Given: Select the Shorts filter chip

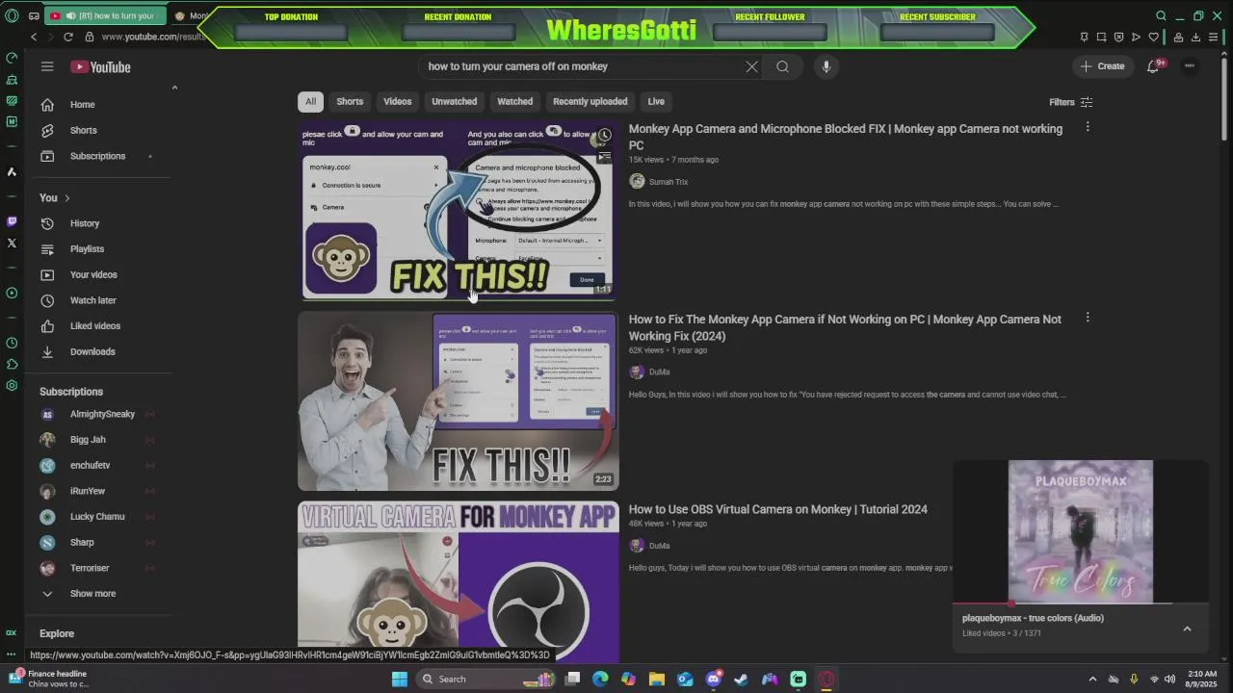Looking at the screenshot, I should tap(350, 101).
